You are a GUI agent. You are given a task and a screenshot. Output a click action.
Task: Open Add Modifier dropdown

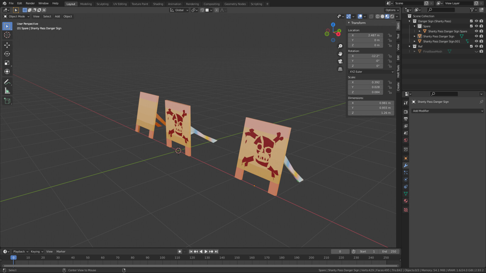(447, 111)
